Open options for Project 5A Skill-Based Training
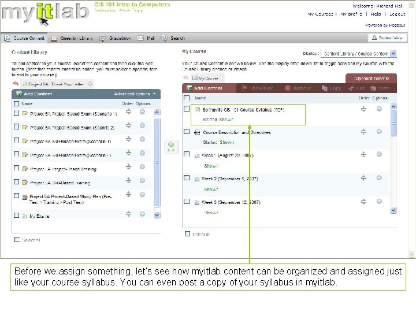Viewport: 416px width, 312px height. pyautogui.click(x=143, y=181)
